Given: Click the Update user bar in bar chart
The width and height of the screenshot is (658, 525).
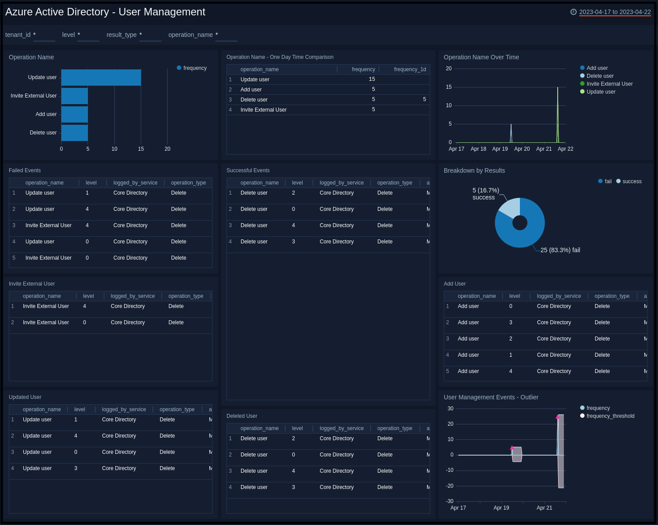Looking at the screenshot, I should (x=101, y=77).
